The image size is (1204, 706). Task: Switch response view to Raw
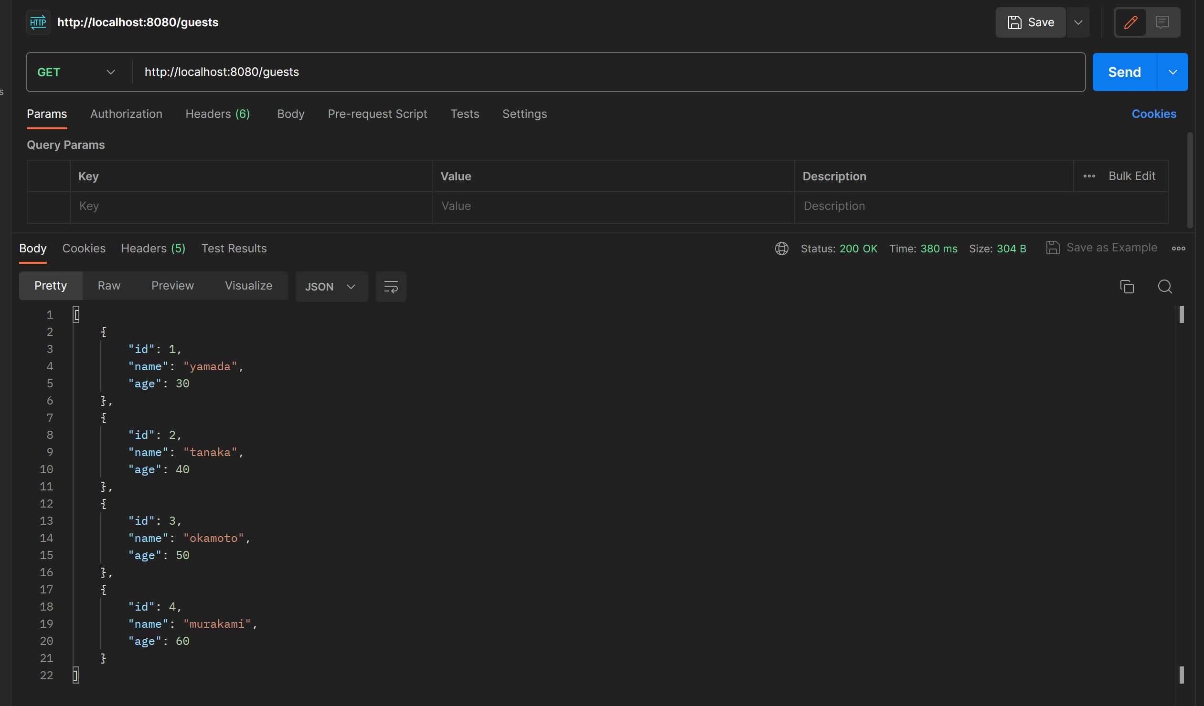coord(109,285)
